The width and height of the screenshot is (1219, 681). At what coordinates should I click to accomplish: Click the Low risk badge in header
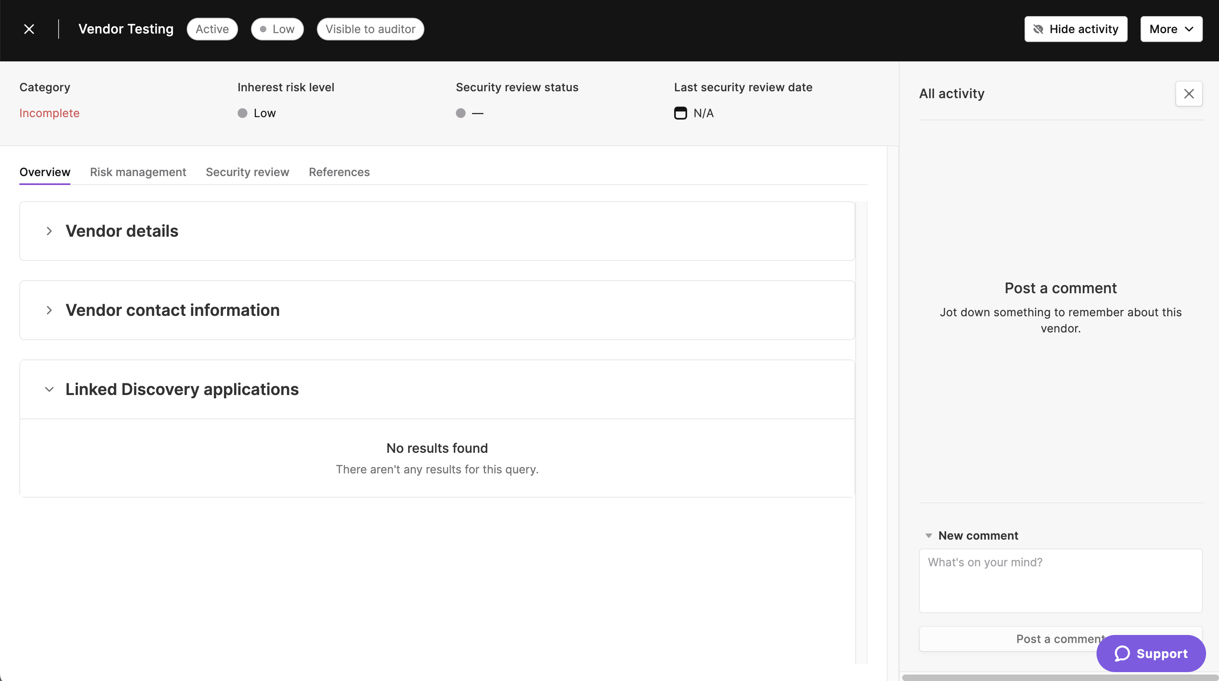tap(277, 29)
